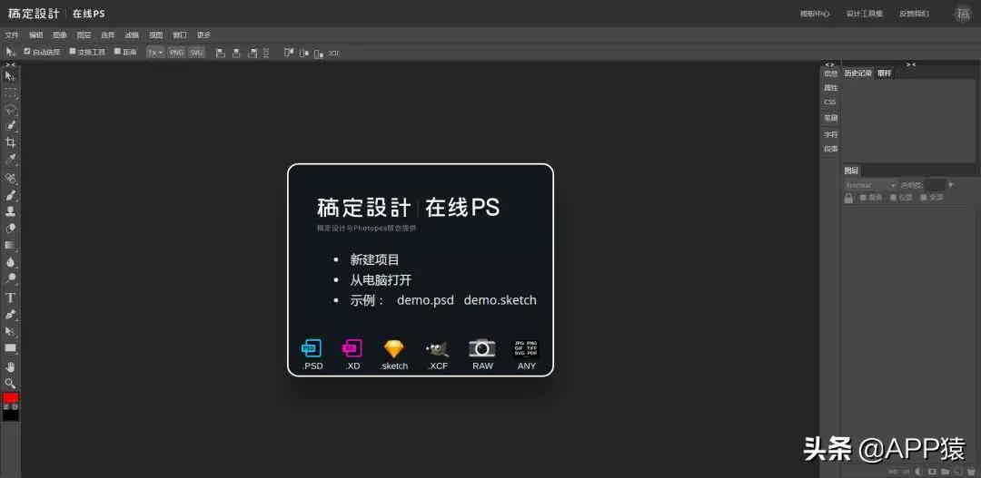Open the 编辑 menu

(35, 35)
